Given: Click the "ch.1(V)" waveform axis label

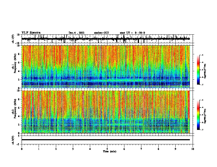Looking at the screenshot, I should (13, 39).
